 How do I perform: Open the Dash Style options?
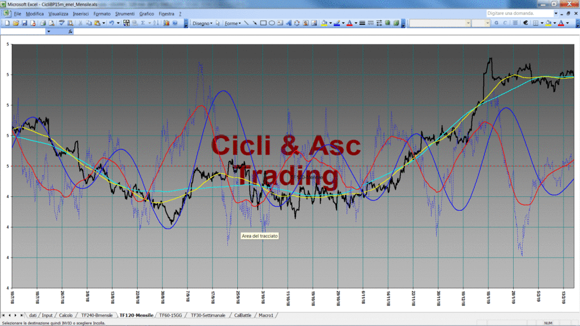coord(370,23)
